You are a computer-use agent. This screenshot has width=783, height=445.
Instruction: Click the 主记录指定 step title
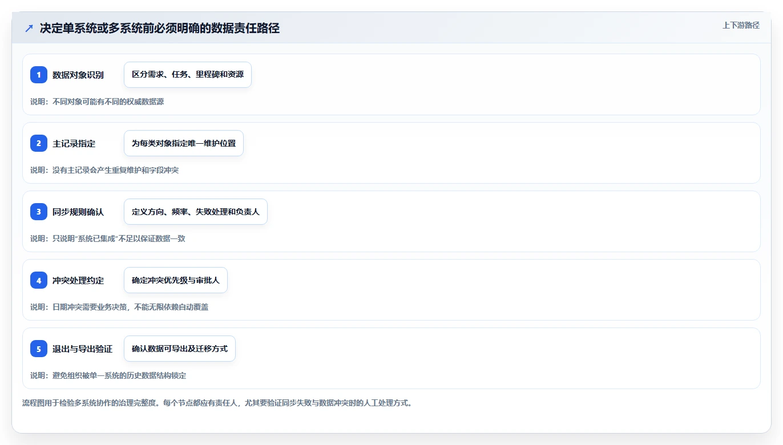coord(74,143)
